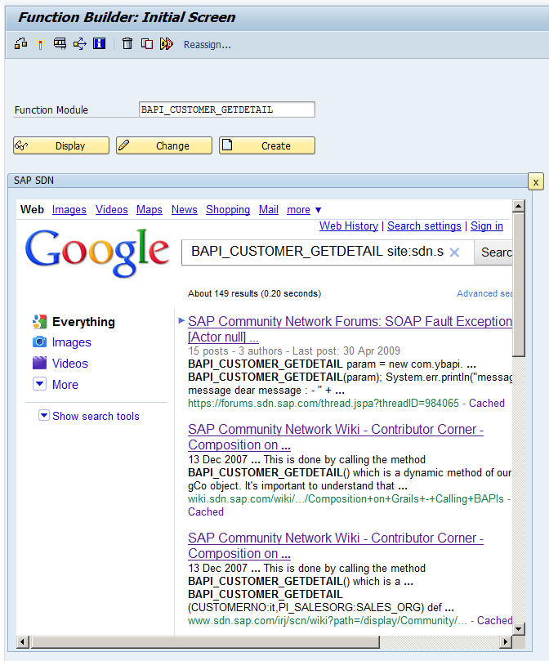Image resolution: width=549 pixels, height=661 pixels.
Task: Open SOAP Fault Exception forum result
Action: tap(350, 328)
